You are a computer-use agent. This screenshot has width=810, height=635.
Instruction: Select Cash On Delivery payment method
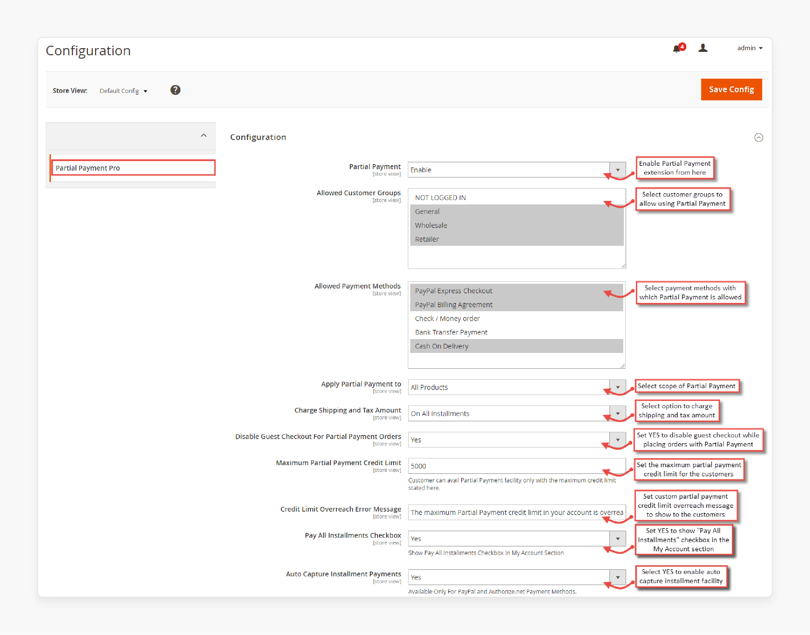tap(516, 346)
